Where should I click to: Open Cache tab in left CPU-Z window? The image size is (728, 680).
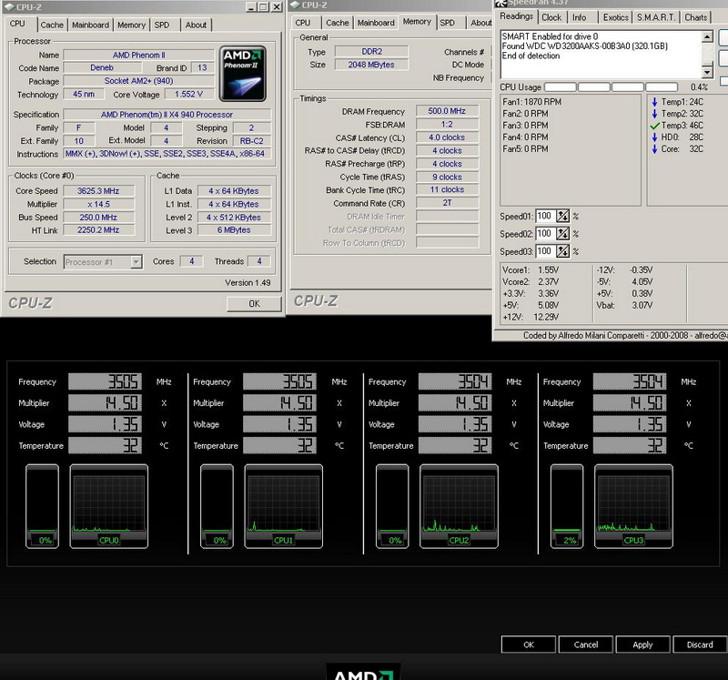click(x=52, y=25)
